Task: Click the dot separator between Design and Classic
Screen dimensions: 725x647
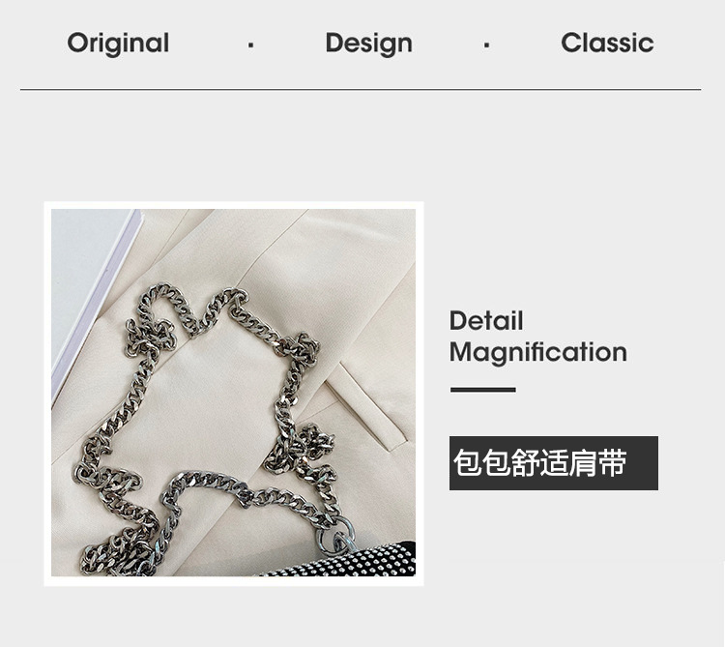Action: click(x=486, y=44)
